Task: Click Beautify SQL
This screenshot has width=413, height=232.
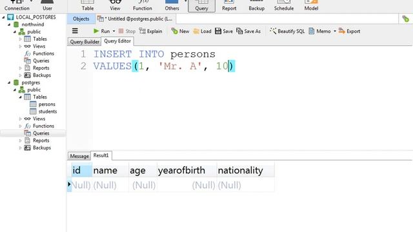Action: pyautogui.click(x=287, y=31)
